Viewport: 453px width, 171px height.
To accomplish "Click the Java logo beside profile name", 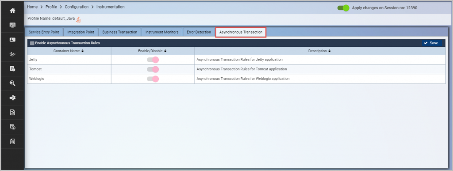I will click(x=79, y=19).
